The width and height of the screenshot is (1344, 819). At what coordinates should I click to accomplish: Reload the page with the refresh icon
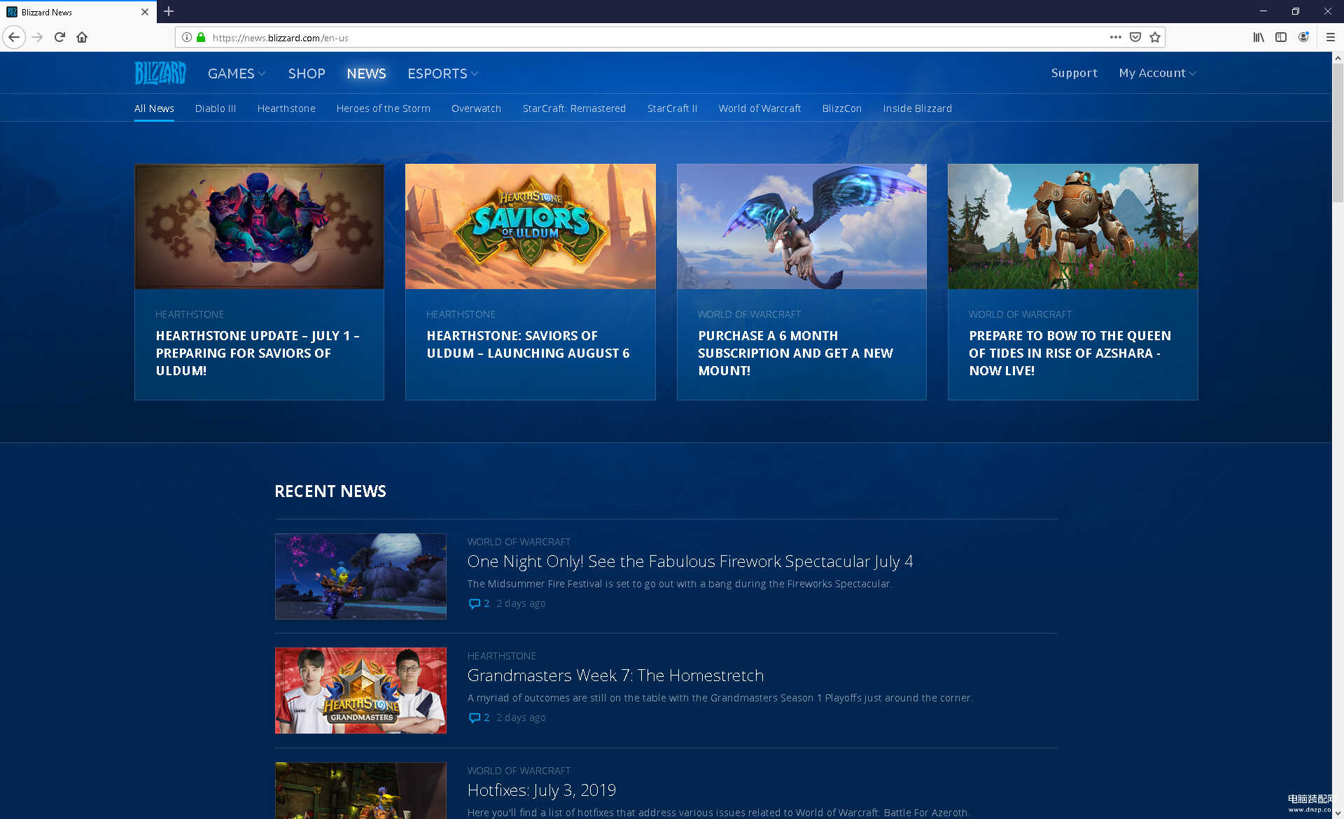[x=59, y=37]
